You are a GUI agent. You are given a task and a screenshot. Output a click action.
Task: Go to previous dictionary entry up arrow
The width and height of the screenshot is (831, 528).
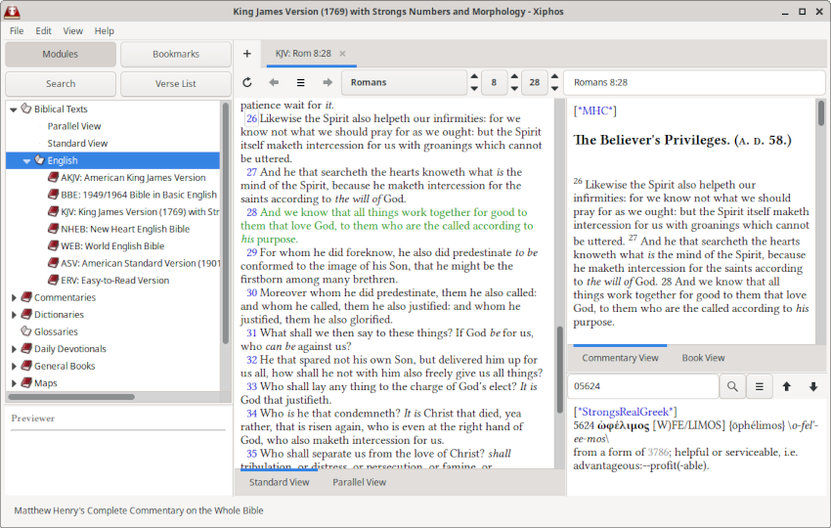point(786,386)
